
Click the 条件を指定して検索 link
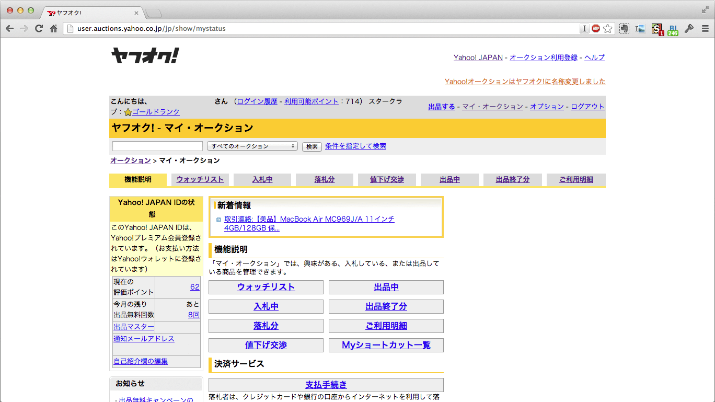355,146
